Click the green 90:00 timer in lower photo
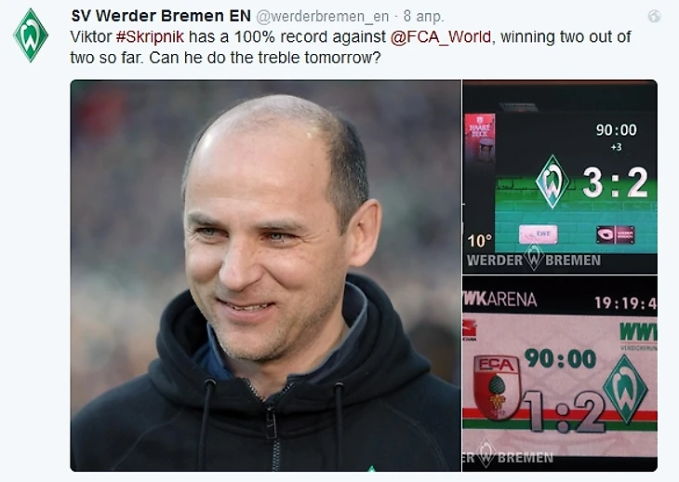 [560, 359]
